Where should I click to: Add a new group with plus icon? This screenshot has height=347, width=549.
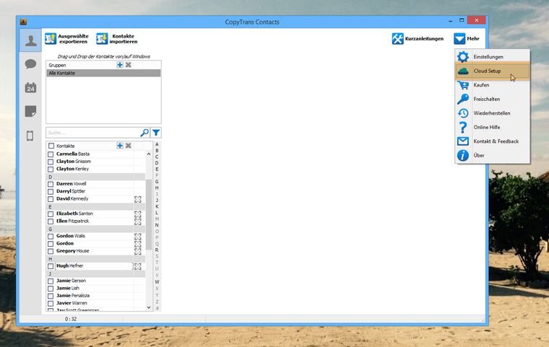(120, 65)
